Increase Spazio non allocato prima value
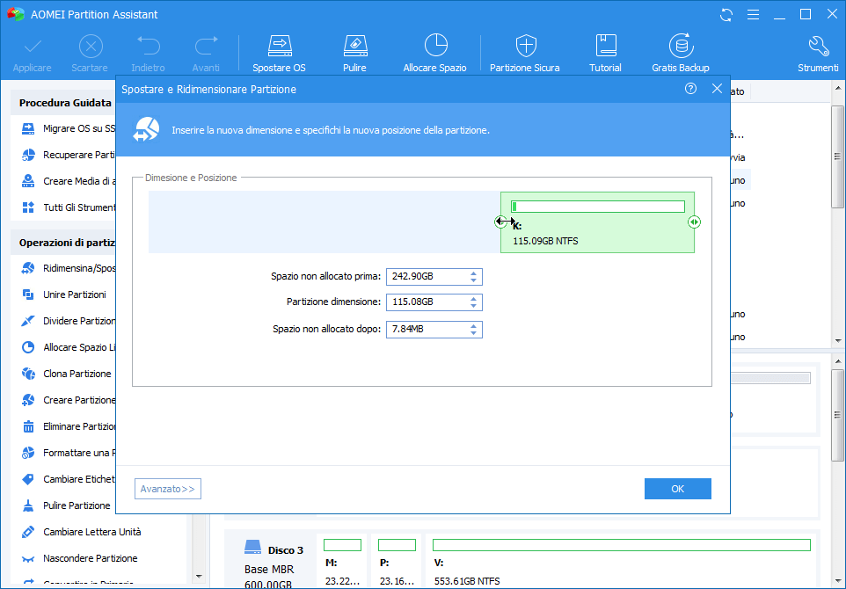Viewport: 846px width, 589px height. pos(473,273)
